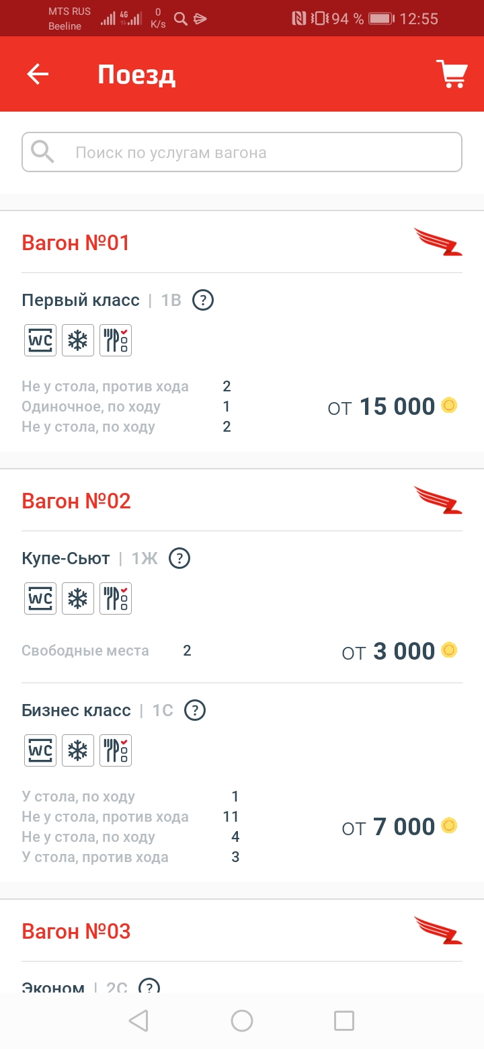Open help for Купе-Сьют 1Ж

(179, 558)
